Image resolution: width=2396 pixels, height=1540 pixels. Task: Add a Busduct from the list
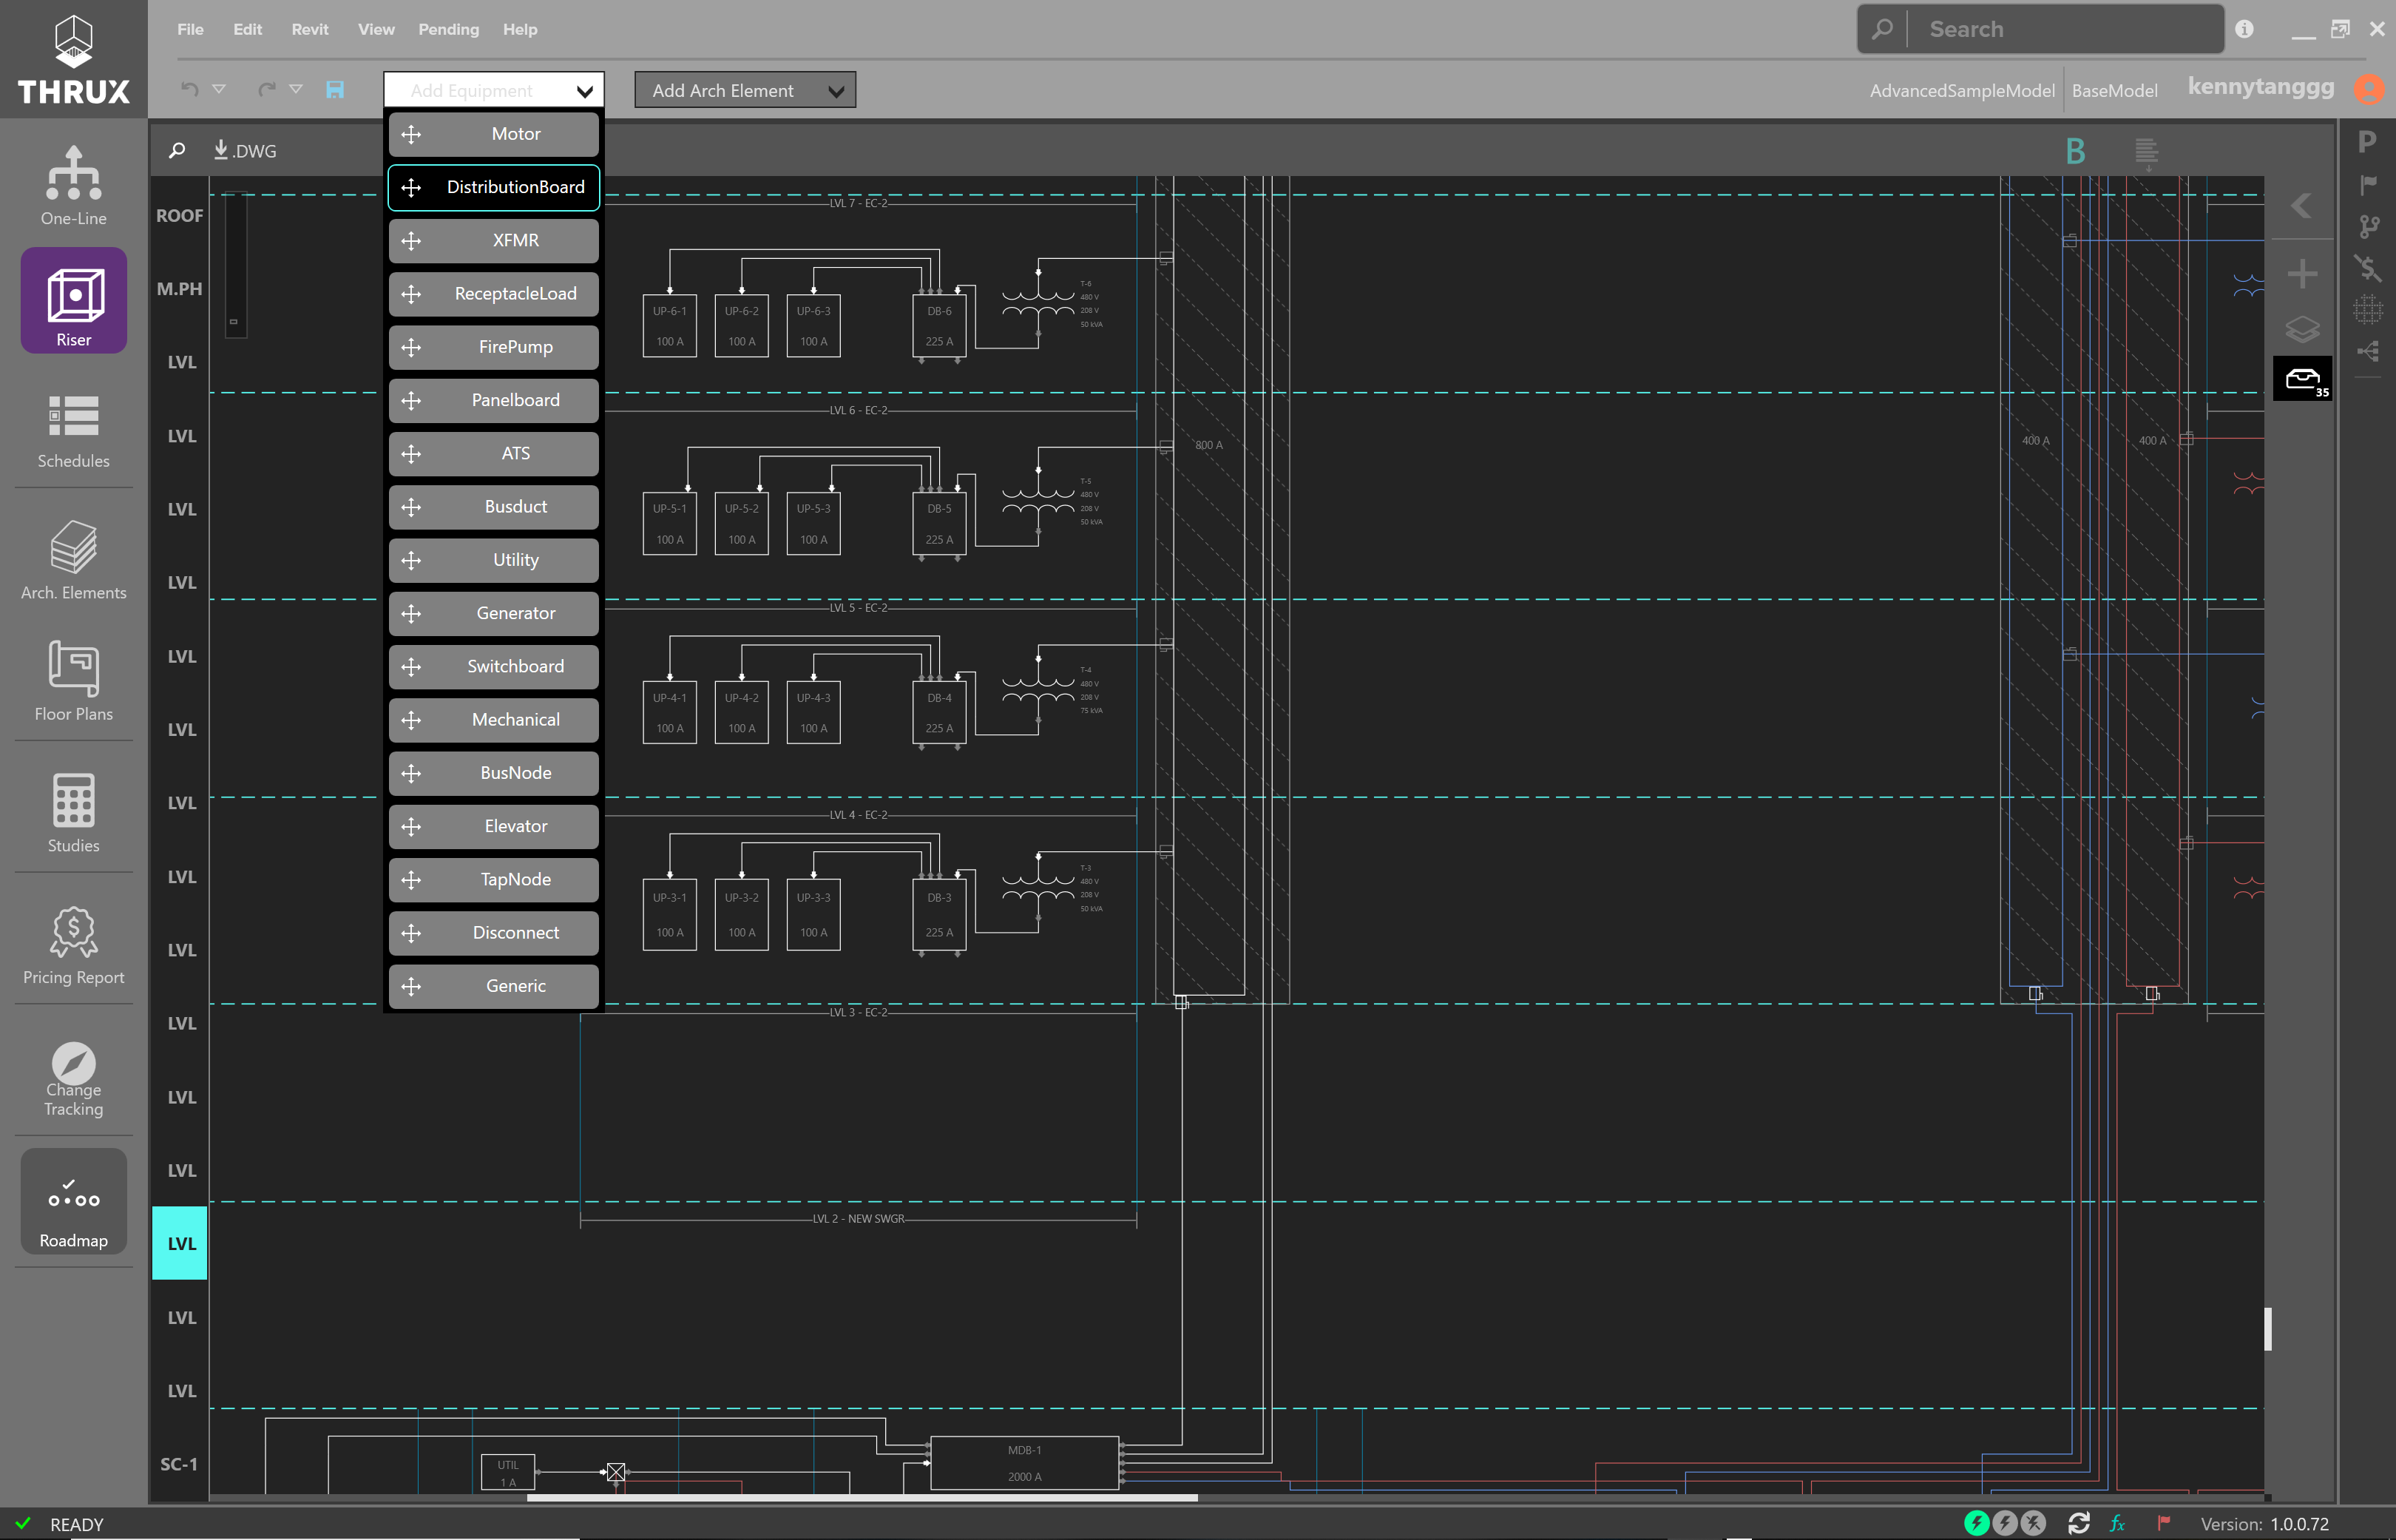coord(494,507)
